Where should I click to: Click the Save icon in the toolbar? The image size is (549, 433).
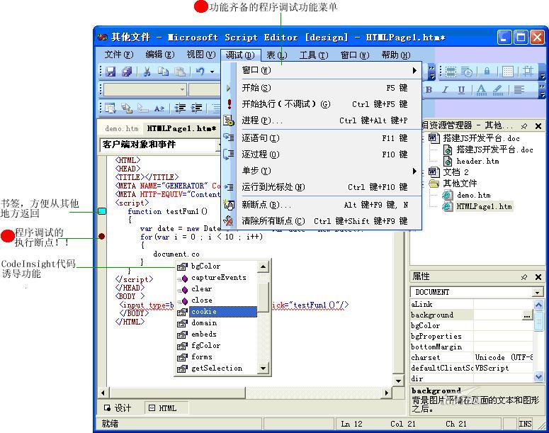coord(111,72)
